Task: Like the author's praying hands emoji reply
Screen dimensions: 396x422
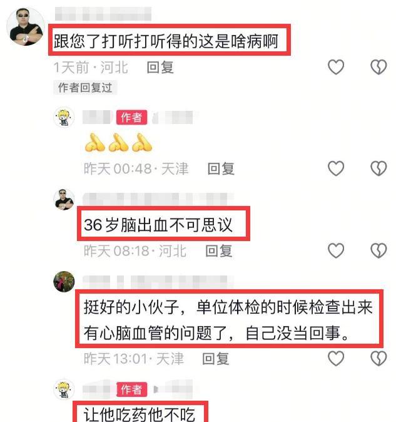Action: coord(336,168)
